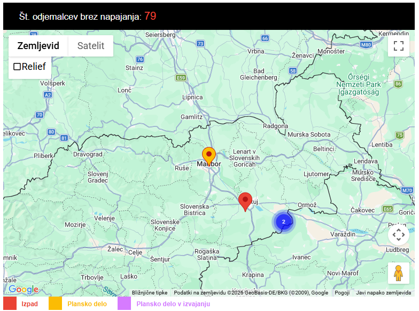
Task: Open the Pogoji terms link
Action: (342, 292)
